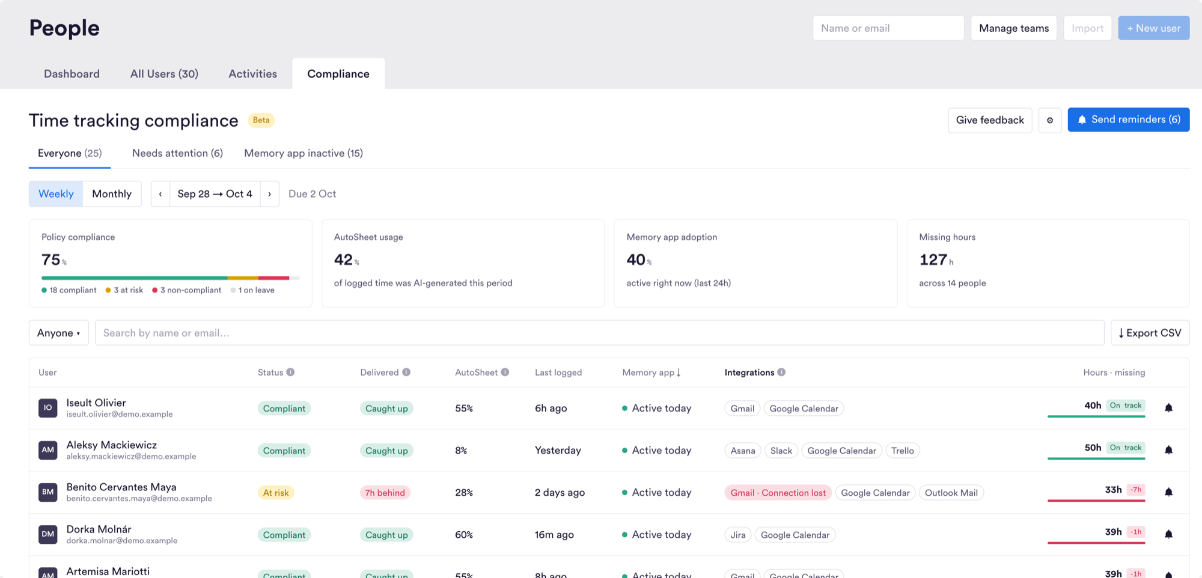Go to next week arrow

click(x=269, y=194)
